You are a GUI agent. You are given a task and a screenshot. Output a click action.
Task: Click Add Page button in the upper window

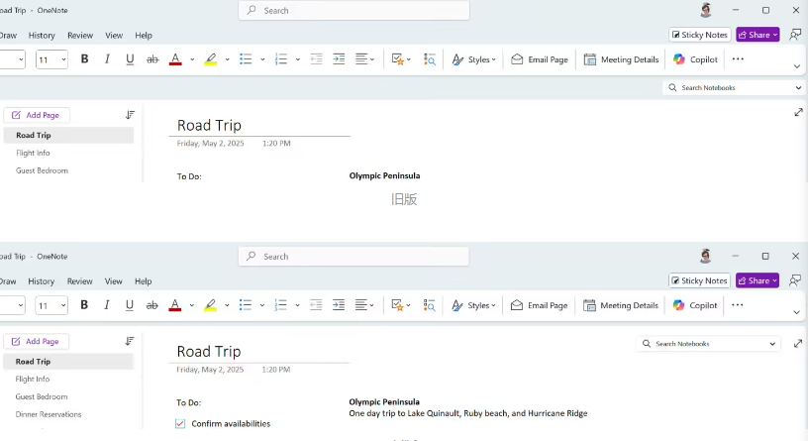coord(37,115)
